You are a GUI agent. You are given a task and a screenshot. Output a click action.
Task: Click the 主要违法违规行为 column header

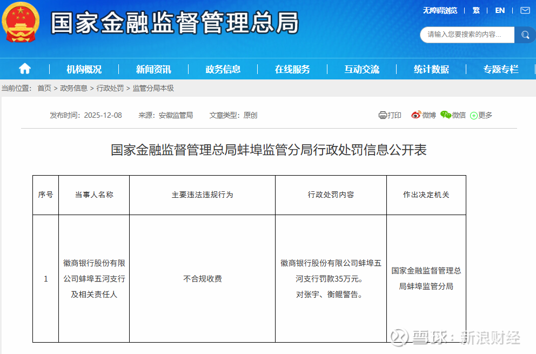coord(203,195)
